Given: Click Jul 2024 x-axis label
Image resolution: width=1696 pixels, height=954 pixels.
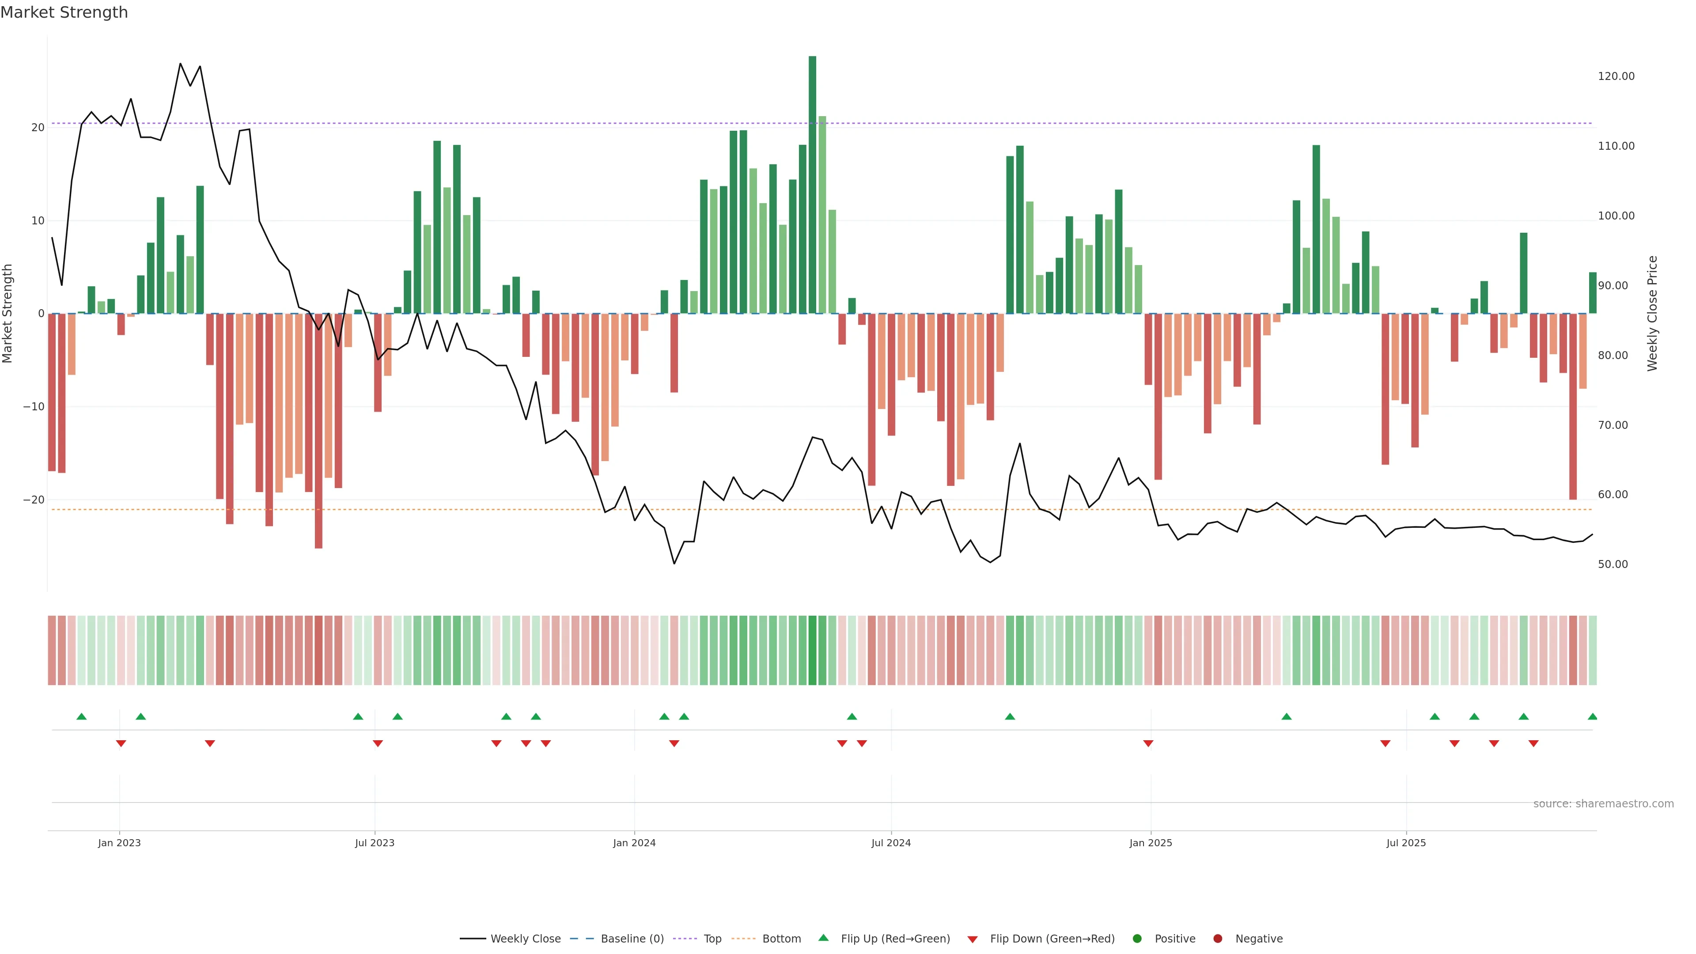Looking at the screenshot, I should point(891,843).
